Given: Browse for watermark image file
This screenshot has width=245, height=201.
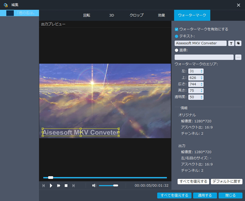Looking at the screenshot, I should click(x=238, y=57).
